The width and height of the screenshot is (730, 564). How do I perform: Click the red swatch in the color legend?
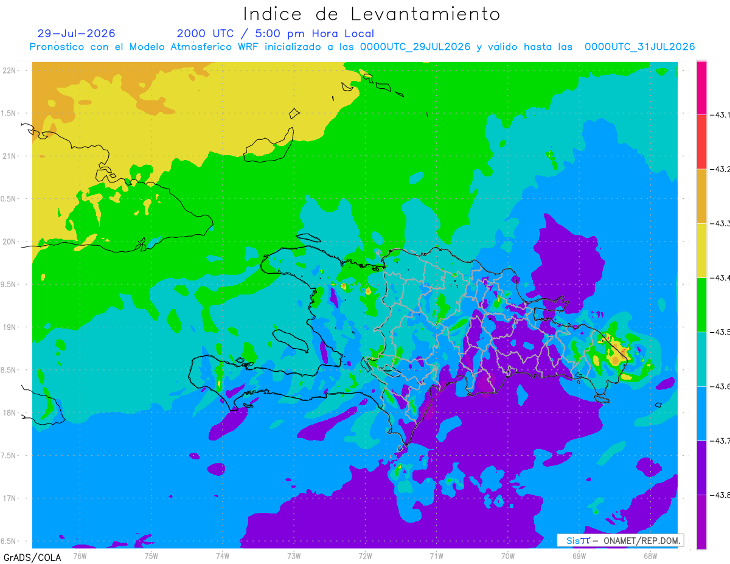click(701, 142)
